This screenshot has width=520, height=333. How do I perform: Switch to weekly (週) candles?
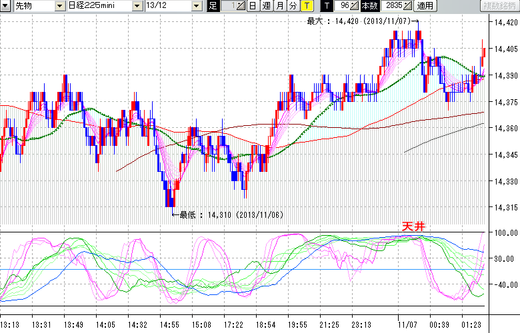(x=266, y=6)
